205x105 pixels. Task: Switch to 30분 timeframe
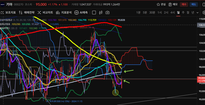click(152, 12)
